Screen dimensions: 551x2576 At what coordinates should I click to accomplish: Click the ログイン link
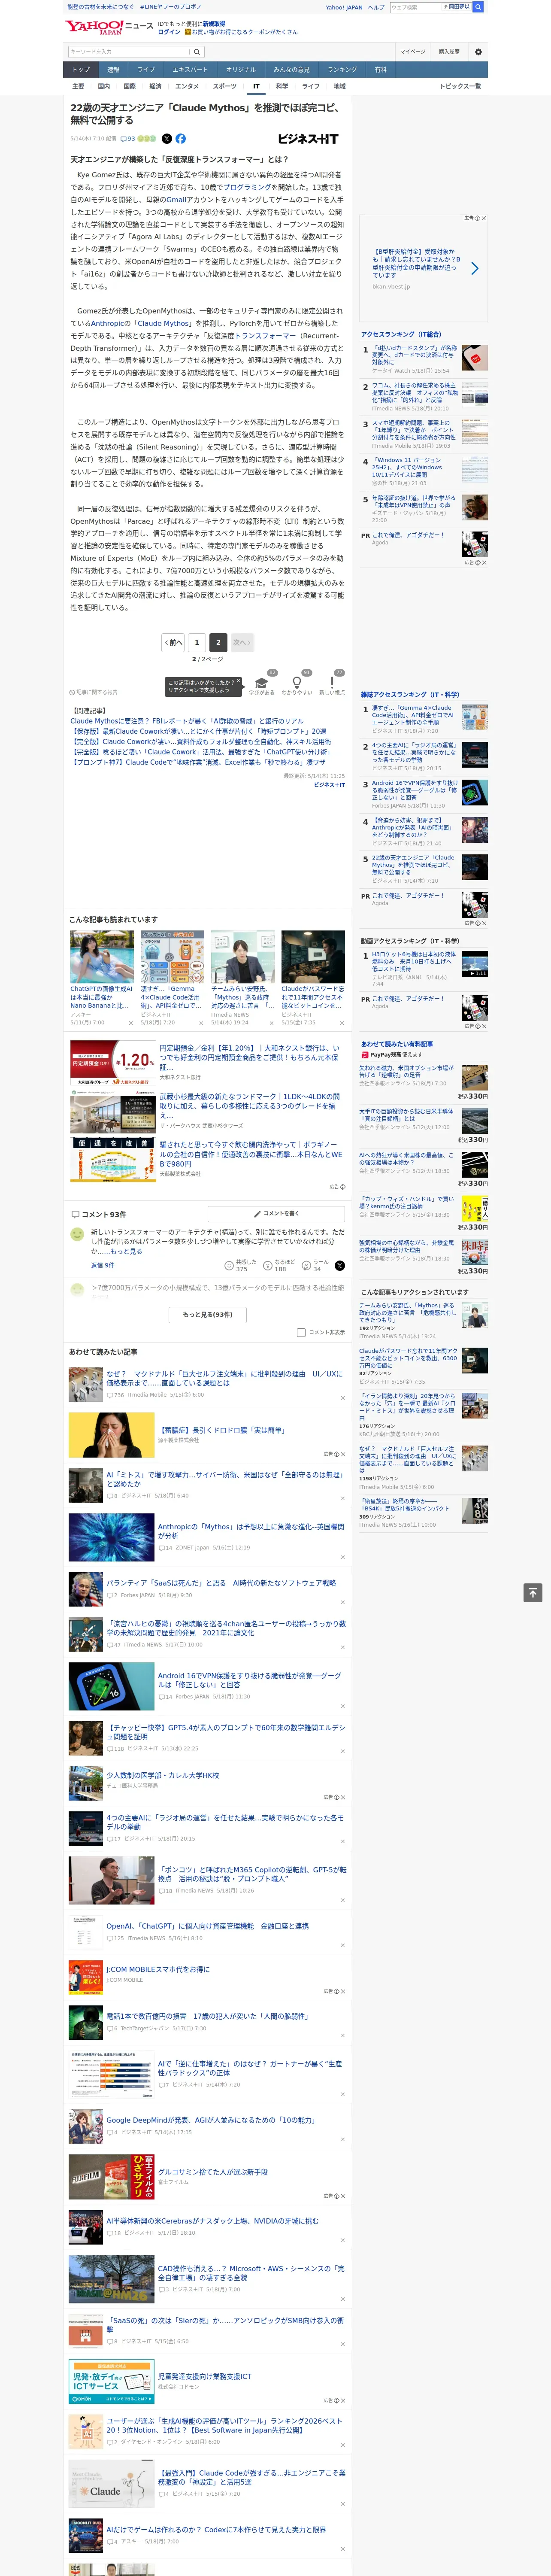[x=169, y=32]
